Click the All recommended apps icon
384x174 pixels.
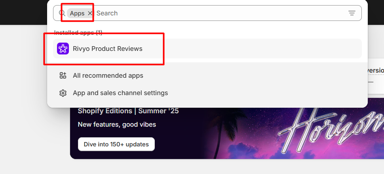pos(63,75)
